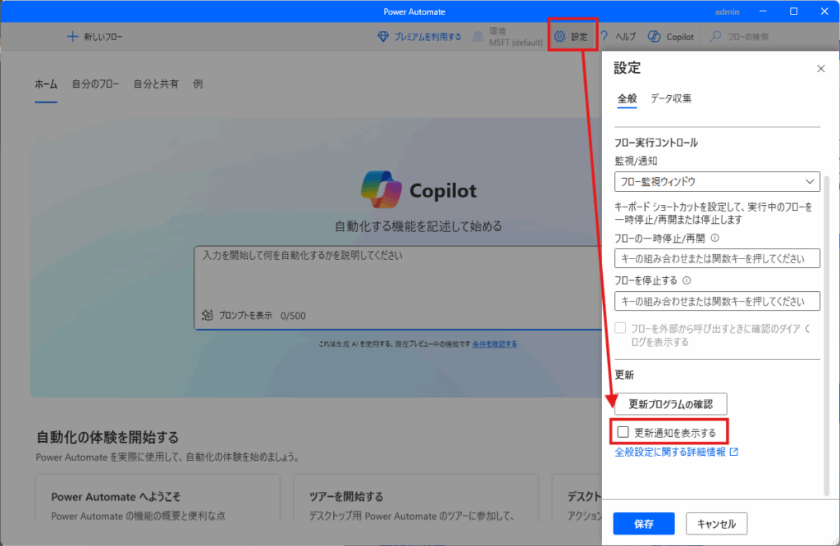Screen dimensions: 840x546
Task: Switch to the データ収集 tab
Action: [671, 98]
